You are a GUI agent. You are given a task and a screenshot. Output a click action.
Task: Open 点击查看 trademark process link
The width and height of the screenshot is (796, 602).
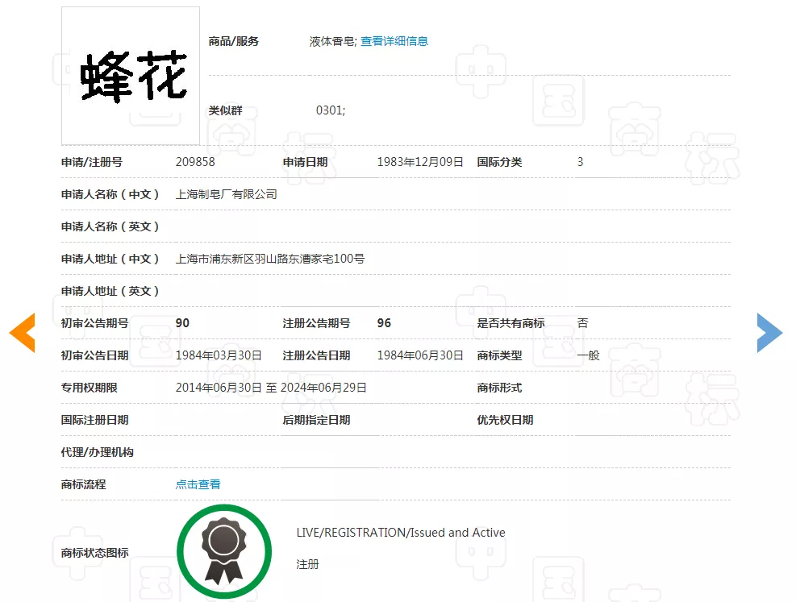pos(198,484)
